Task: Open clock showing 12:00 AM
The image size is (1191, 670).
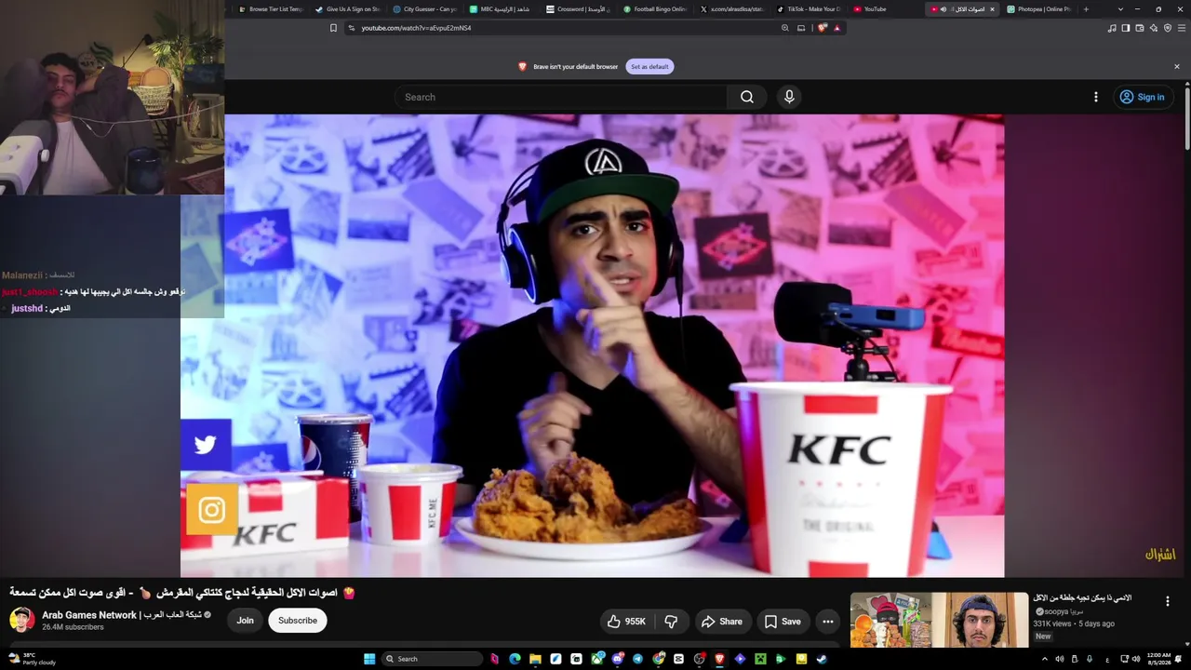Action: (1159, 659)
